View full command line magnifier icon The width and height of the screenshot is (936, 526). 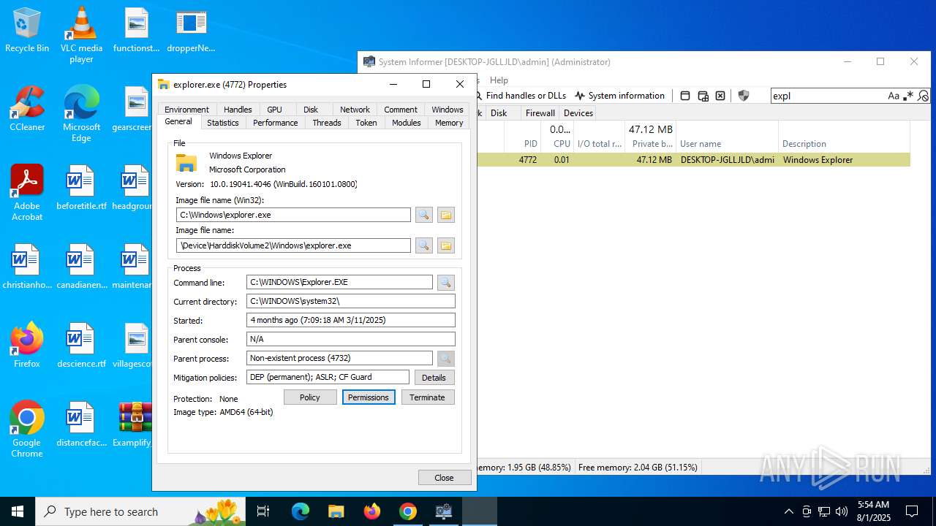click(446, 282)
